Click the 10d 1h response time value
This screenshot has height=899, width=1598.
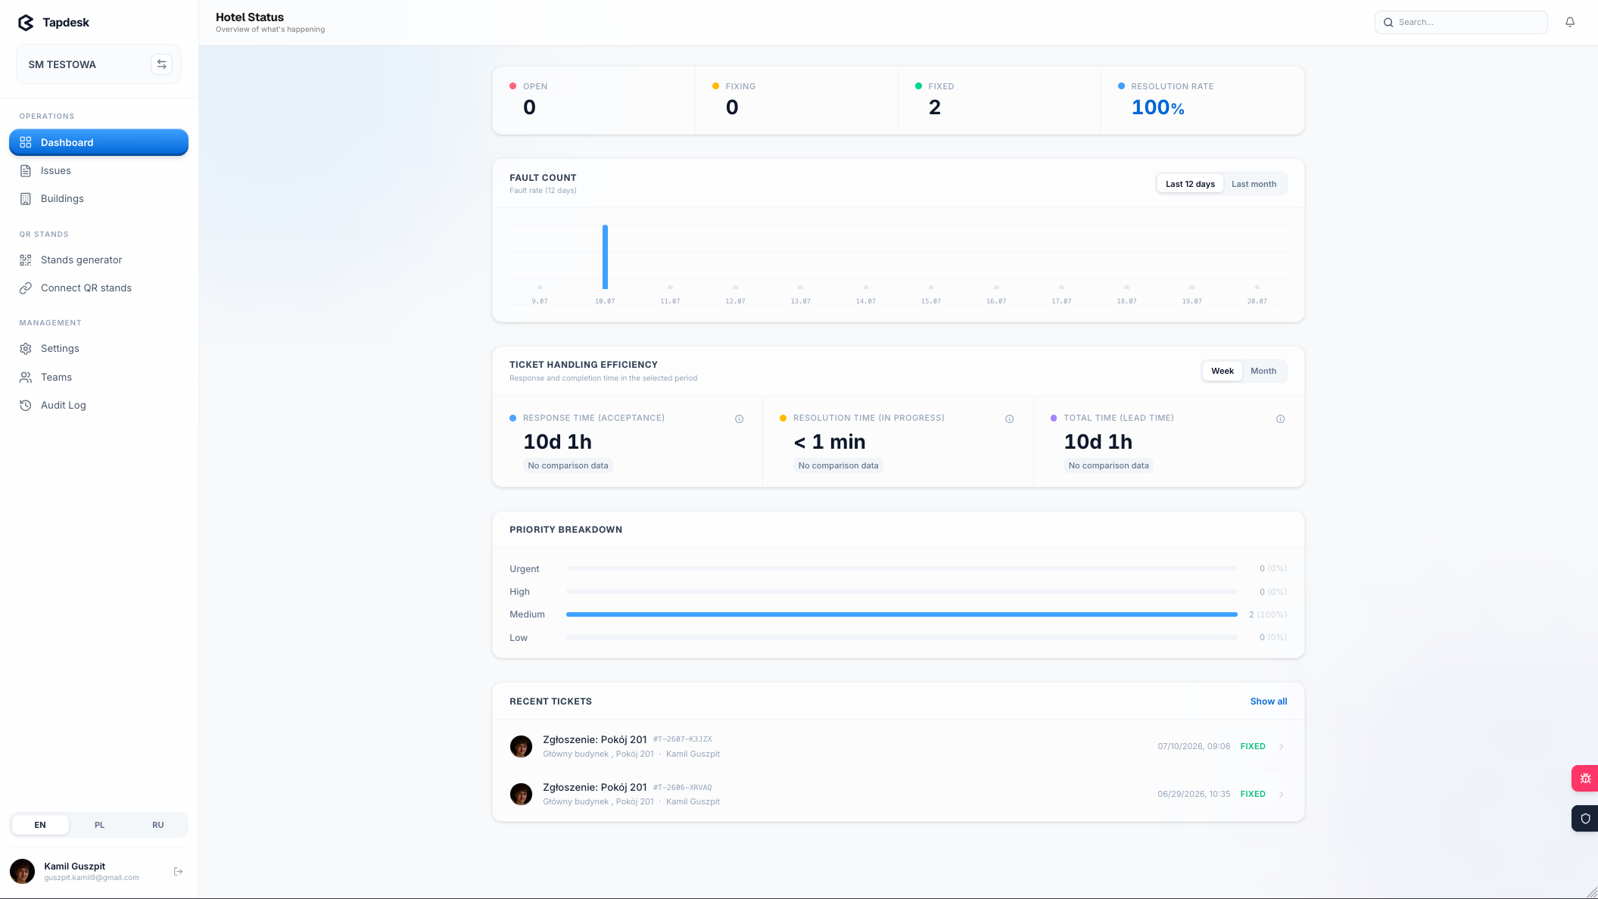pos(557,442)
